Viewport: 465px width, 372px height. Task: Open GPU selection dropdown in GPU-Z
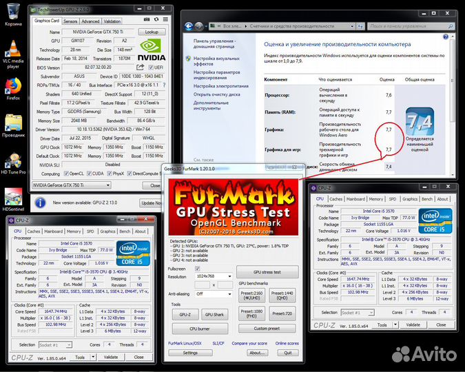(72, 185)
